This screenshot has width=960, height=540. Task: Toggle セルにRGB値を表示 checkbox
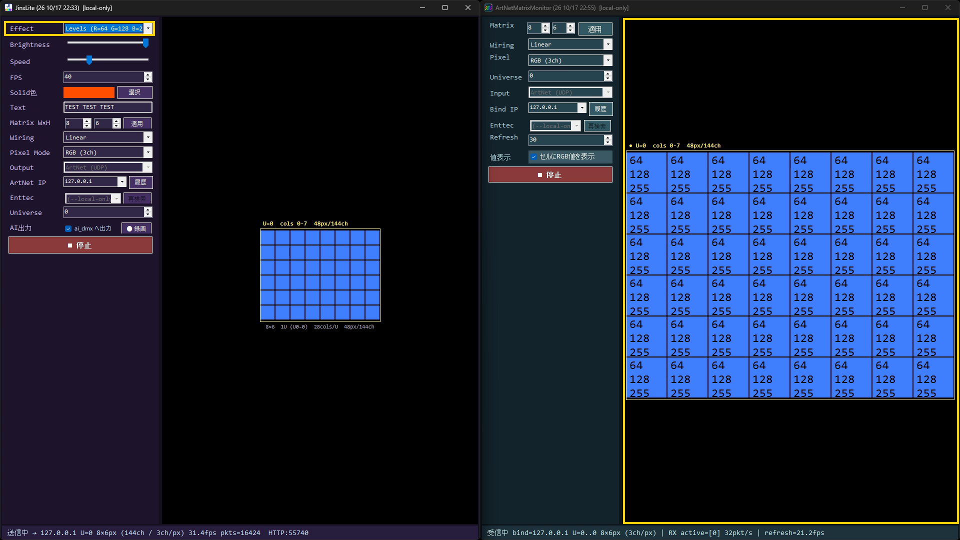click(x=533, y=157)
